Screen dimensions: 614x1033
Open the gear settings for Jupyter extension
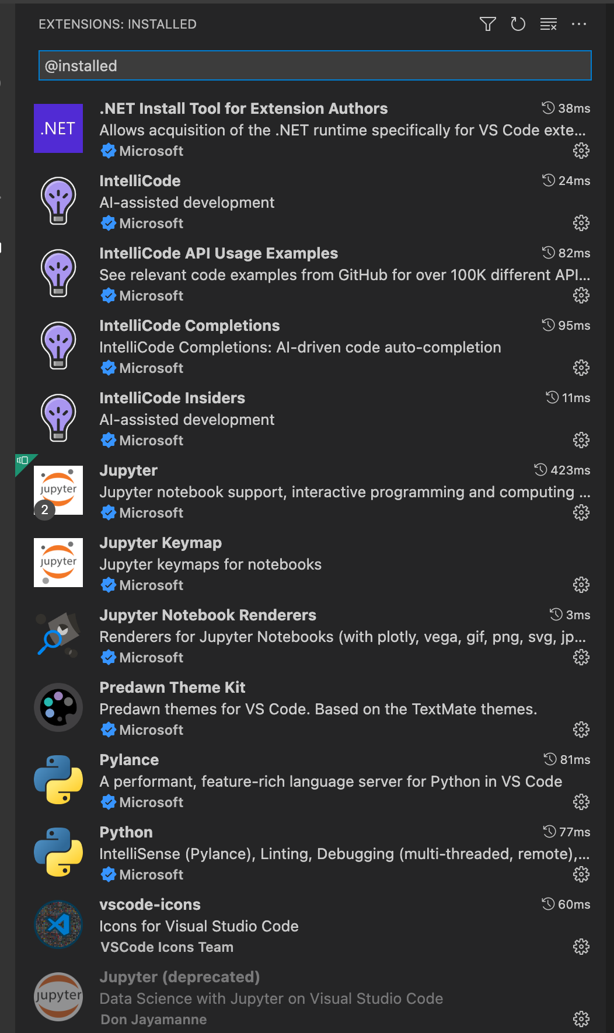pyautogui.click(x=581, y=512)
